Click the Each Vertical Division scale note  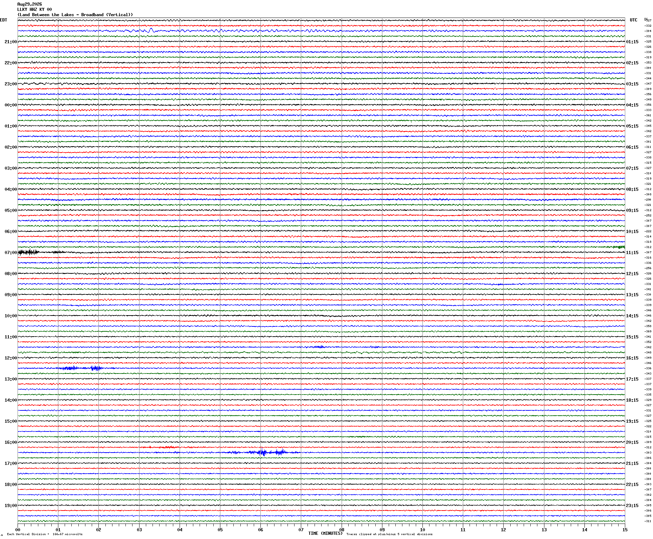[x=45, y=534]
